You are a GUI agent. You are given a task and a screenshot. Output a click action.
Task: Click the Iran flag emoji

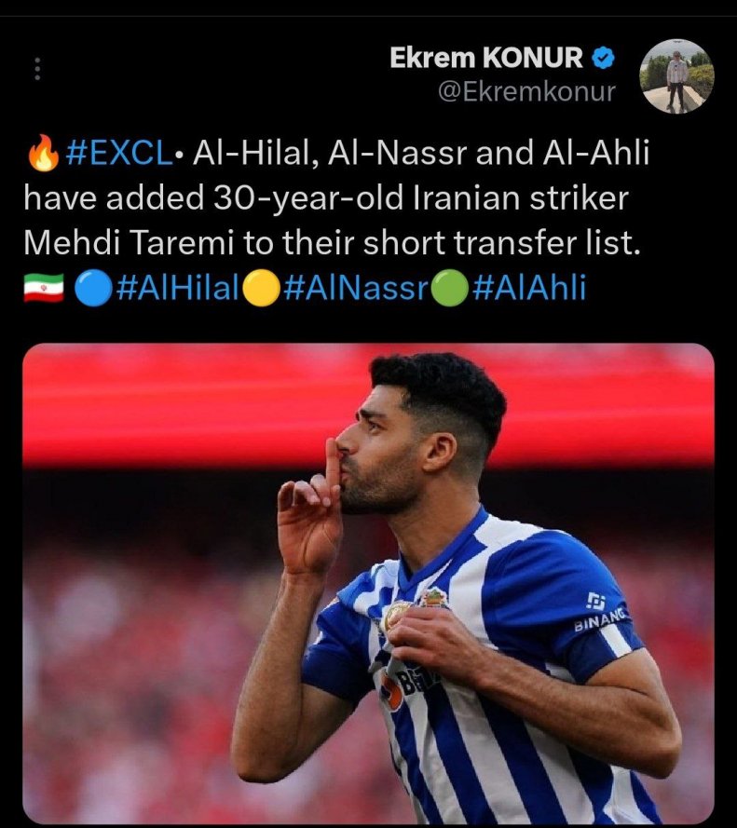43,289
